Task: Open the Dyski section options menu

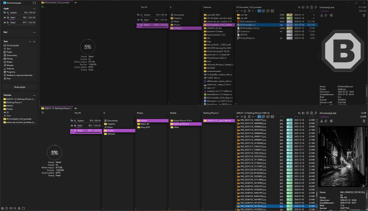Action: [x=34, y=9]
